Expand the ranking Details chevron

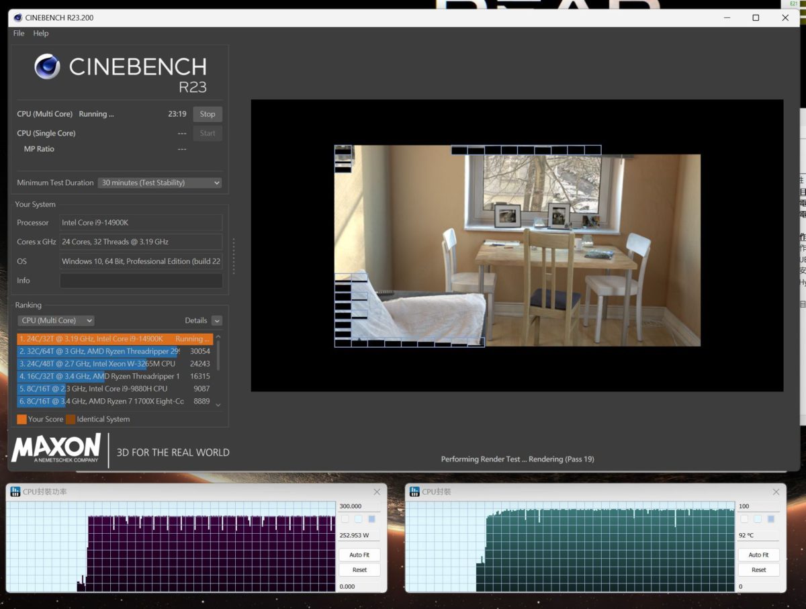216,321
